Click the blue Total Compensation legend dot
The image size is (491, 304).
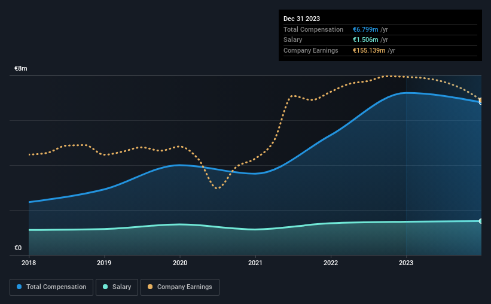[x=19, y=287]
